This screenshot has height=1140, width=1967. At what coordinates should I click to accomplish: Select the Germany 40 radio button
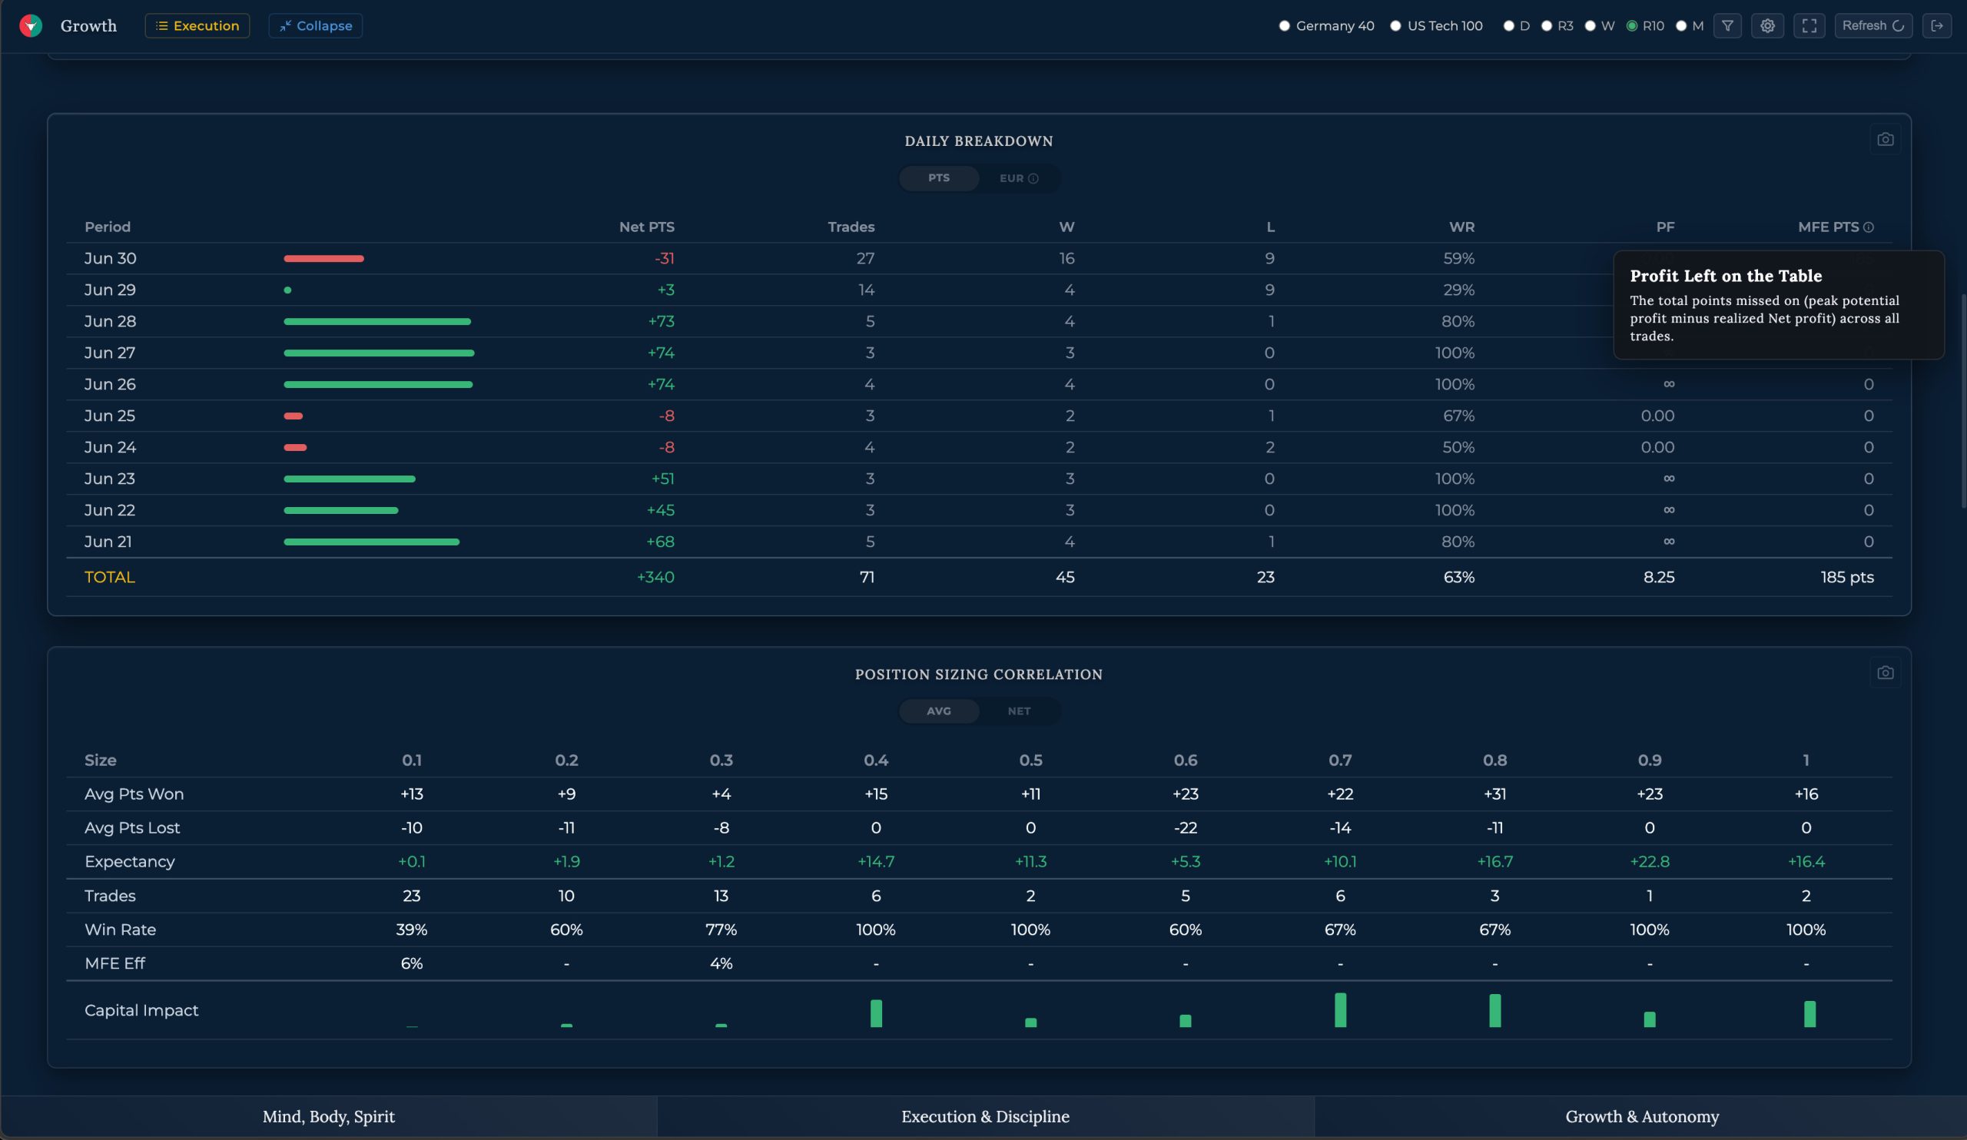coord(1284,26)
